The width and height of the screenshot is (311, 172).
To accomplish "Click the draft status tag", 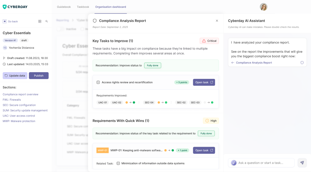I will pos(24,40).
